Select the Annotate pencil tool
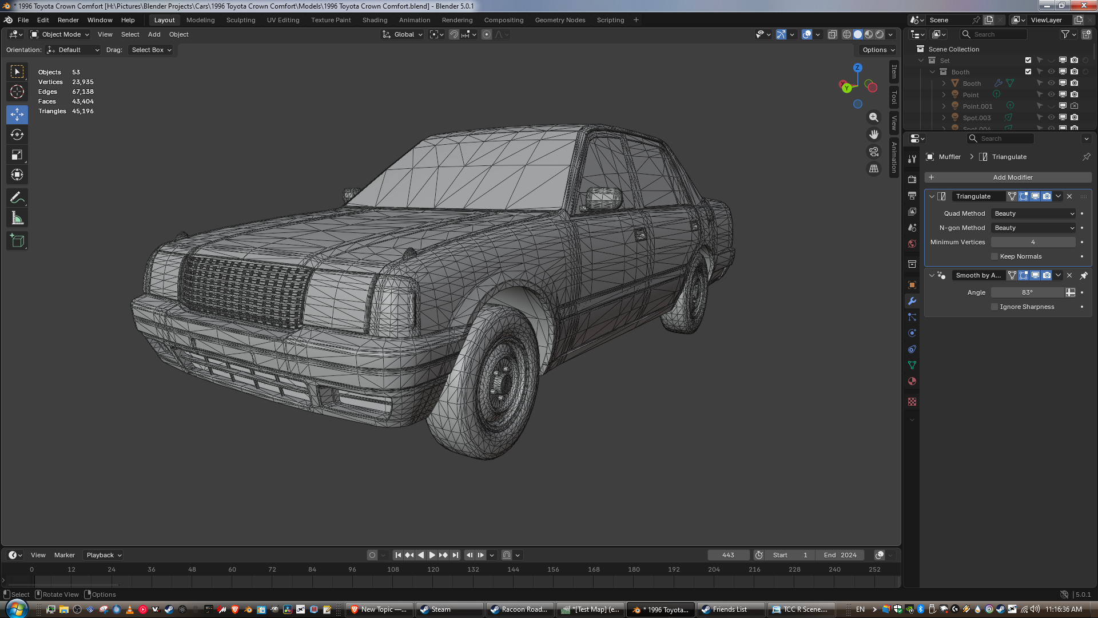 pyautogui.click(x=17, y=198)
